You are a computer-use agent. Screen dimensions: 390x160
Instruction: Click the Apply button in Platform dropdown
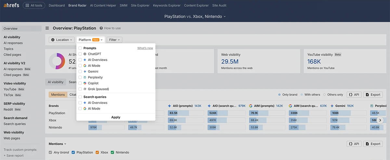coord(116,117)
